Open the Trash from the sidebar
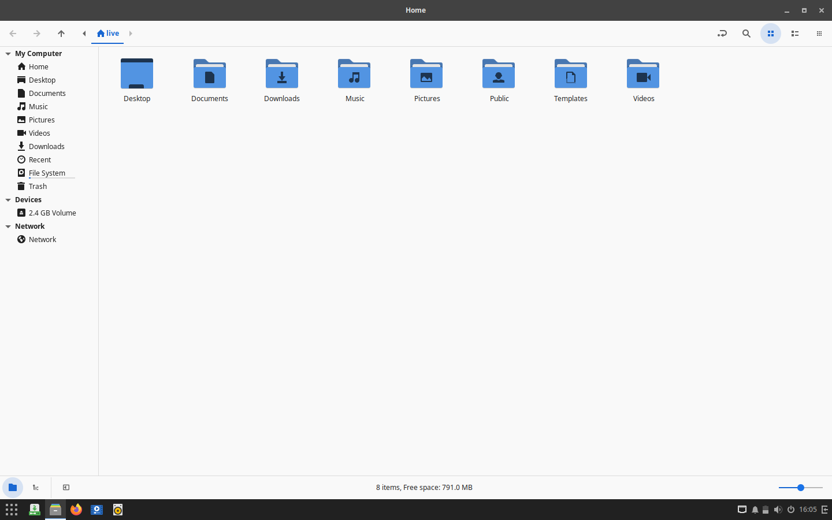 pyautogui.click(x=37, y=186)
